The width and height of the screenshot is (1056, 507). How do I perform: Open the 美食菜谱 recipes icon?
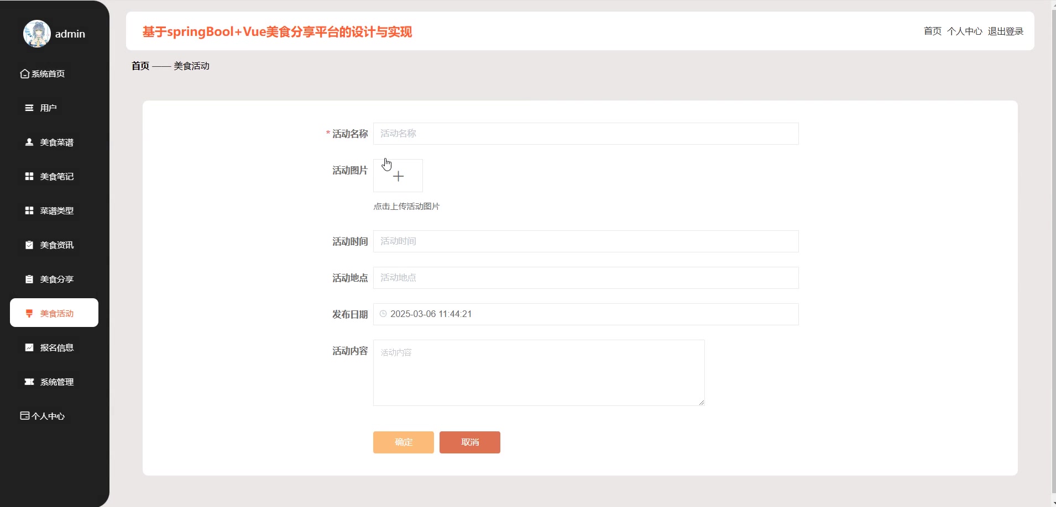click(x=29, y=142)
